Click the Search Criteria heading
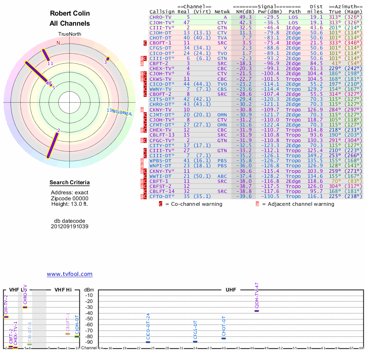Image resolution: width=367 pixels, height=352 pixels. (x=70, y=183)
